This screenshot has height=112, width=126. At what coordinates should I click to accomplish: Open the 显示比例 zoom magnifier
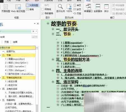(60, 8)
